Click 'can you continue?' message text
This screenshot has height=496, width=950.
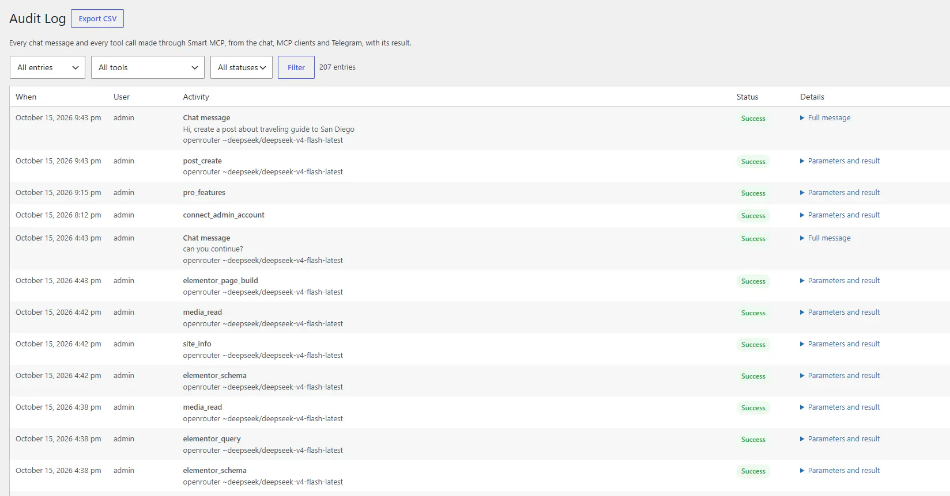pyautogui.click(x=213, y=249)
